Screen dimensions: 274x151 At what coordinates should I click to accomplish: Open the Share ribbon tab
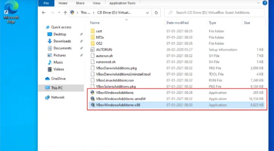pyautogui.click(x=80, y=3)
